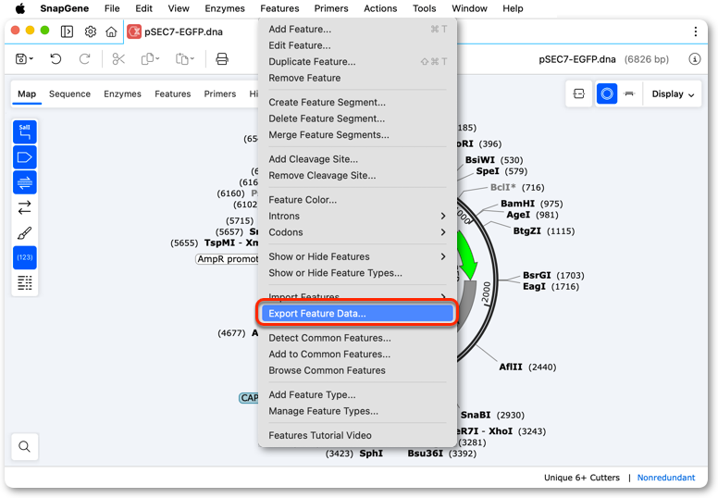This screenshot has height=498, width=718.
Task: Choose Duplicate Feature menu entry
Action: pyautogui.click(x=357, y=61)
